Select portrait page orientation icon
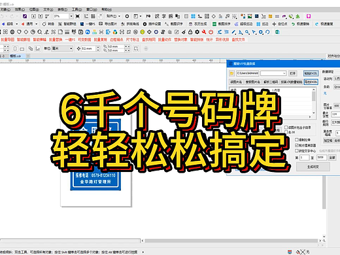Viewport: 340px width, 255px height. click(15, 48)
